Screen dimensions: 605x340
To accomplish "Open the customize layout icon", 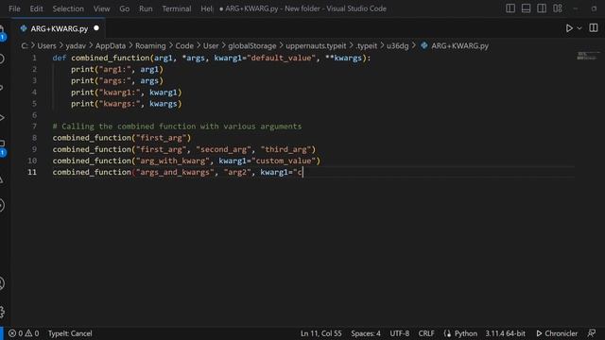I will tap(557, 8).
